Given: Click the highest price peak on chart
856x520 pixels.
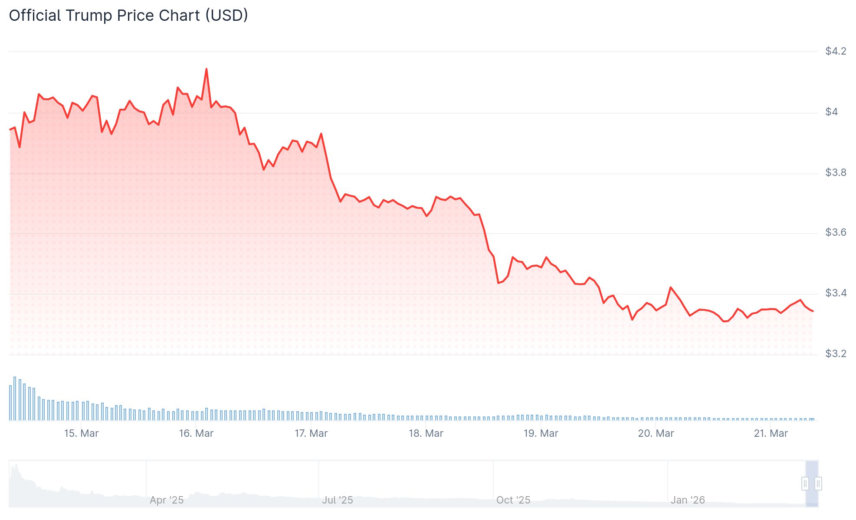Looking at the screenshot, I should pyautogui.click(x=206, y=69).
